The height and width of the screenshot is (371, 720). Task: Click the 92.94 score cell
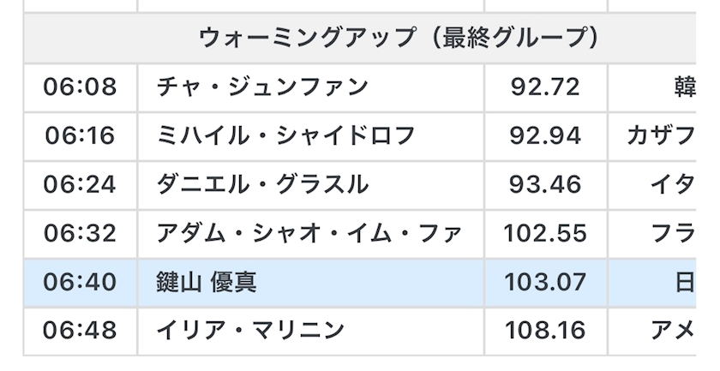[x=545, y=135]
